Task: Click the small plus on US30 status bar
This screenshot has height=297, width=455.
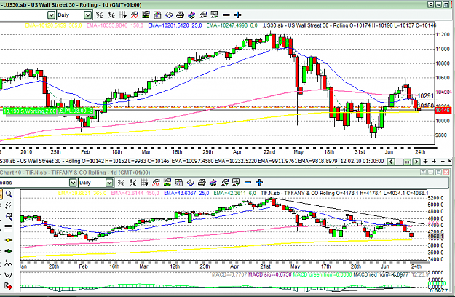Action: pos(434,162)
